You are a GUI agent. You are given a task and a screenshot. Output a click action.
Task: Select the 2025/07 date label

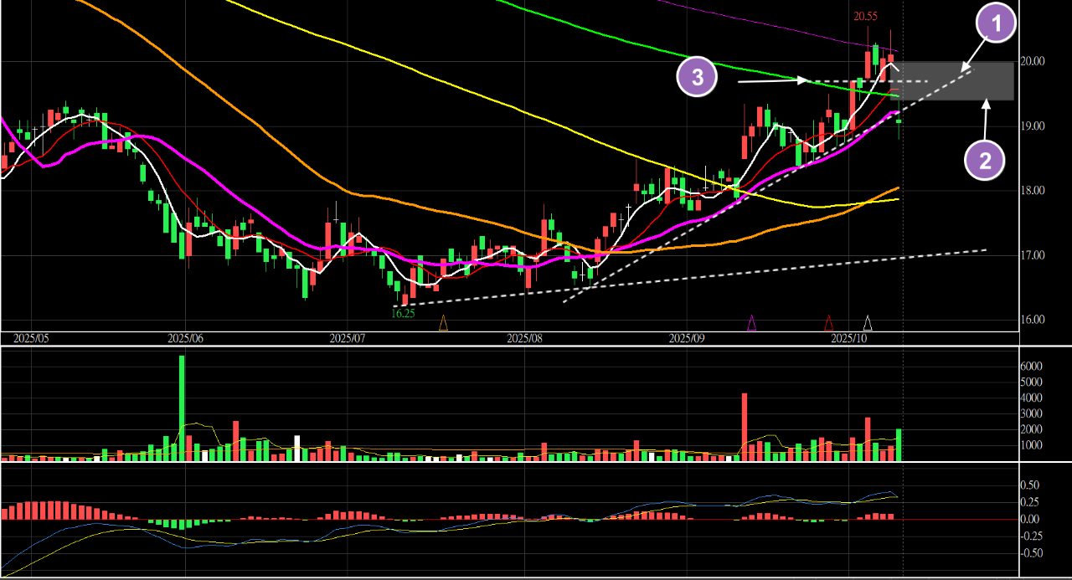pyautogui.click(x=348, y=338)
